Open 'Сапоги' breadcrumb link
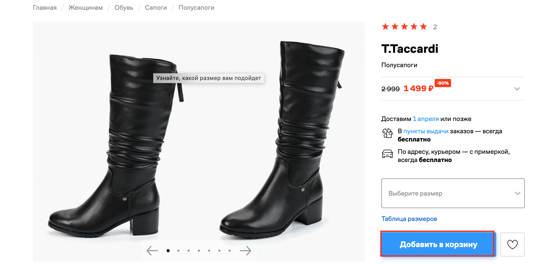This screenshot has height=264, width=551. pos(156,8)
